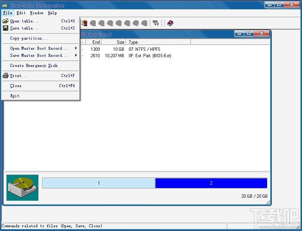Open the Help menu
This screenshot has width=302, height=231.
point(53,13)
